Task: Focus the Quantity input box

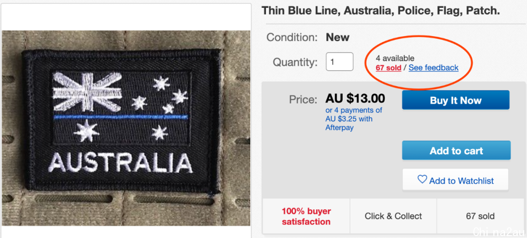Action: click(x=340, y=62)
